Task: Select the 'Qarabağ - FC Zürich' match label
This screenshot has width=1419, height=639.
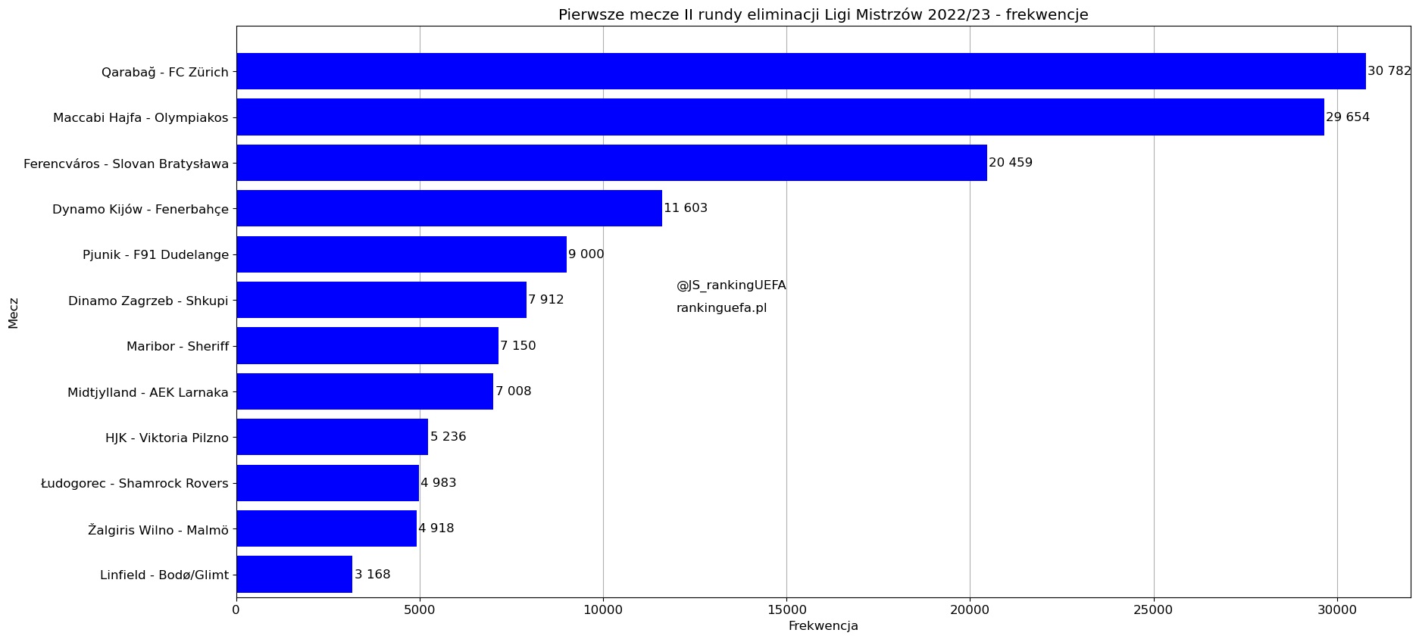Action: (x=165, y=73)
